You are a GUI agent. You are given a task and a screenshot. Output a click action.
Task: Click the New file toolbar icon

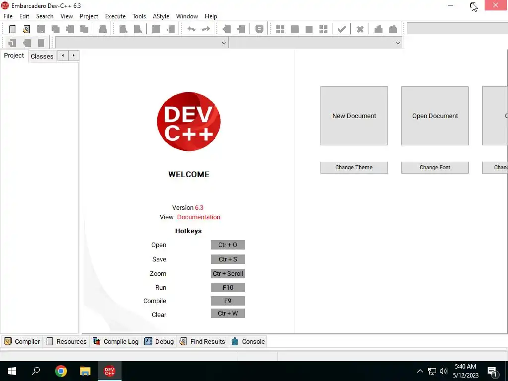click(12, 29)
